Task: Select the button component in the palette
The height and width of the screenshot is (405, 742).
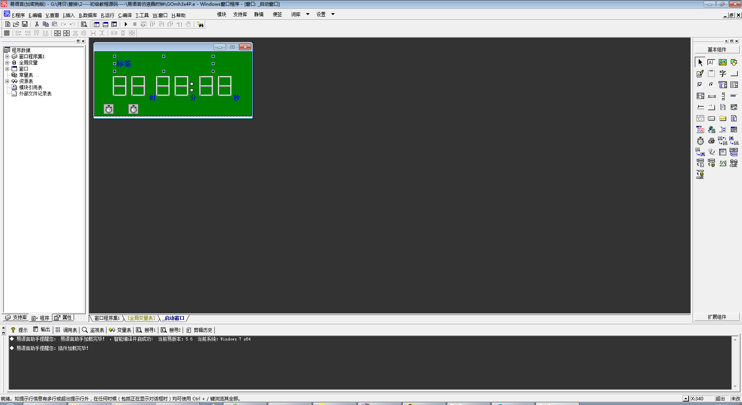Action: (x=734, y=73)
